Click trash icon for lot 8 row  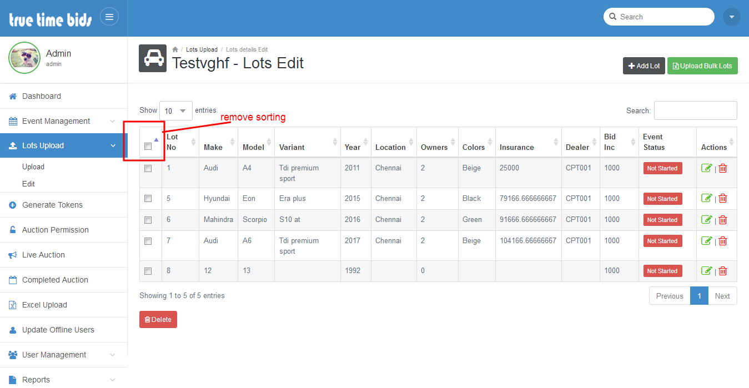pyautogui.click(x=722, y=271)
